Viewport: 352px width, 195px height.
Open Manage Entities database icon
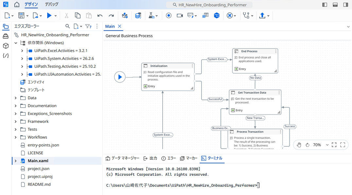(138, 15)
